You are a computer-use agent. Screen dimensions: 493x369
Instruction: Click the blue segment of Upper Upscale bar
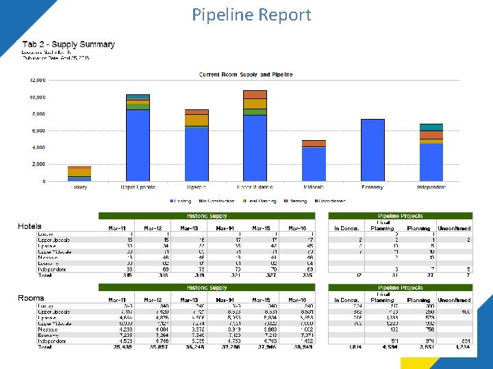(x=138, y=146)
